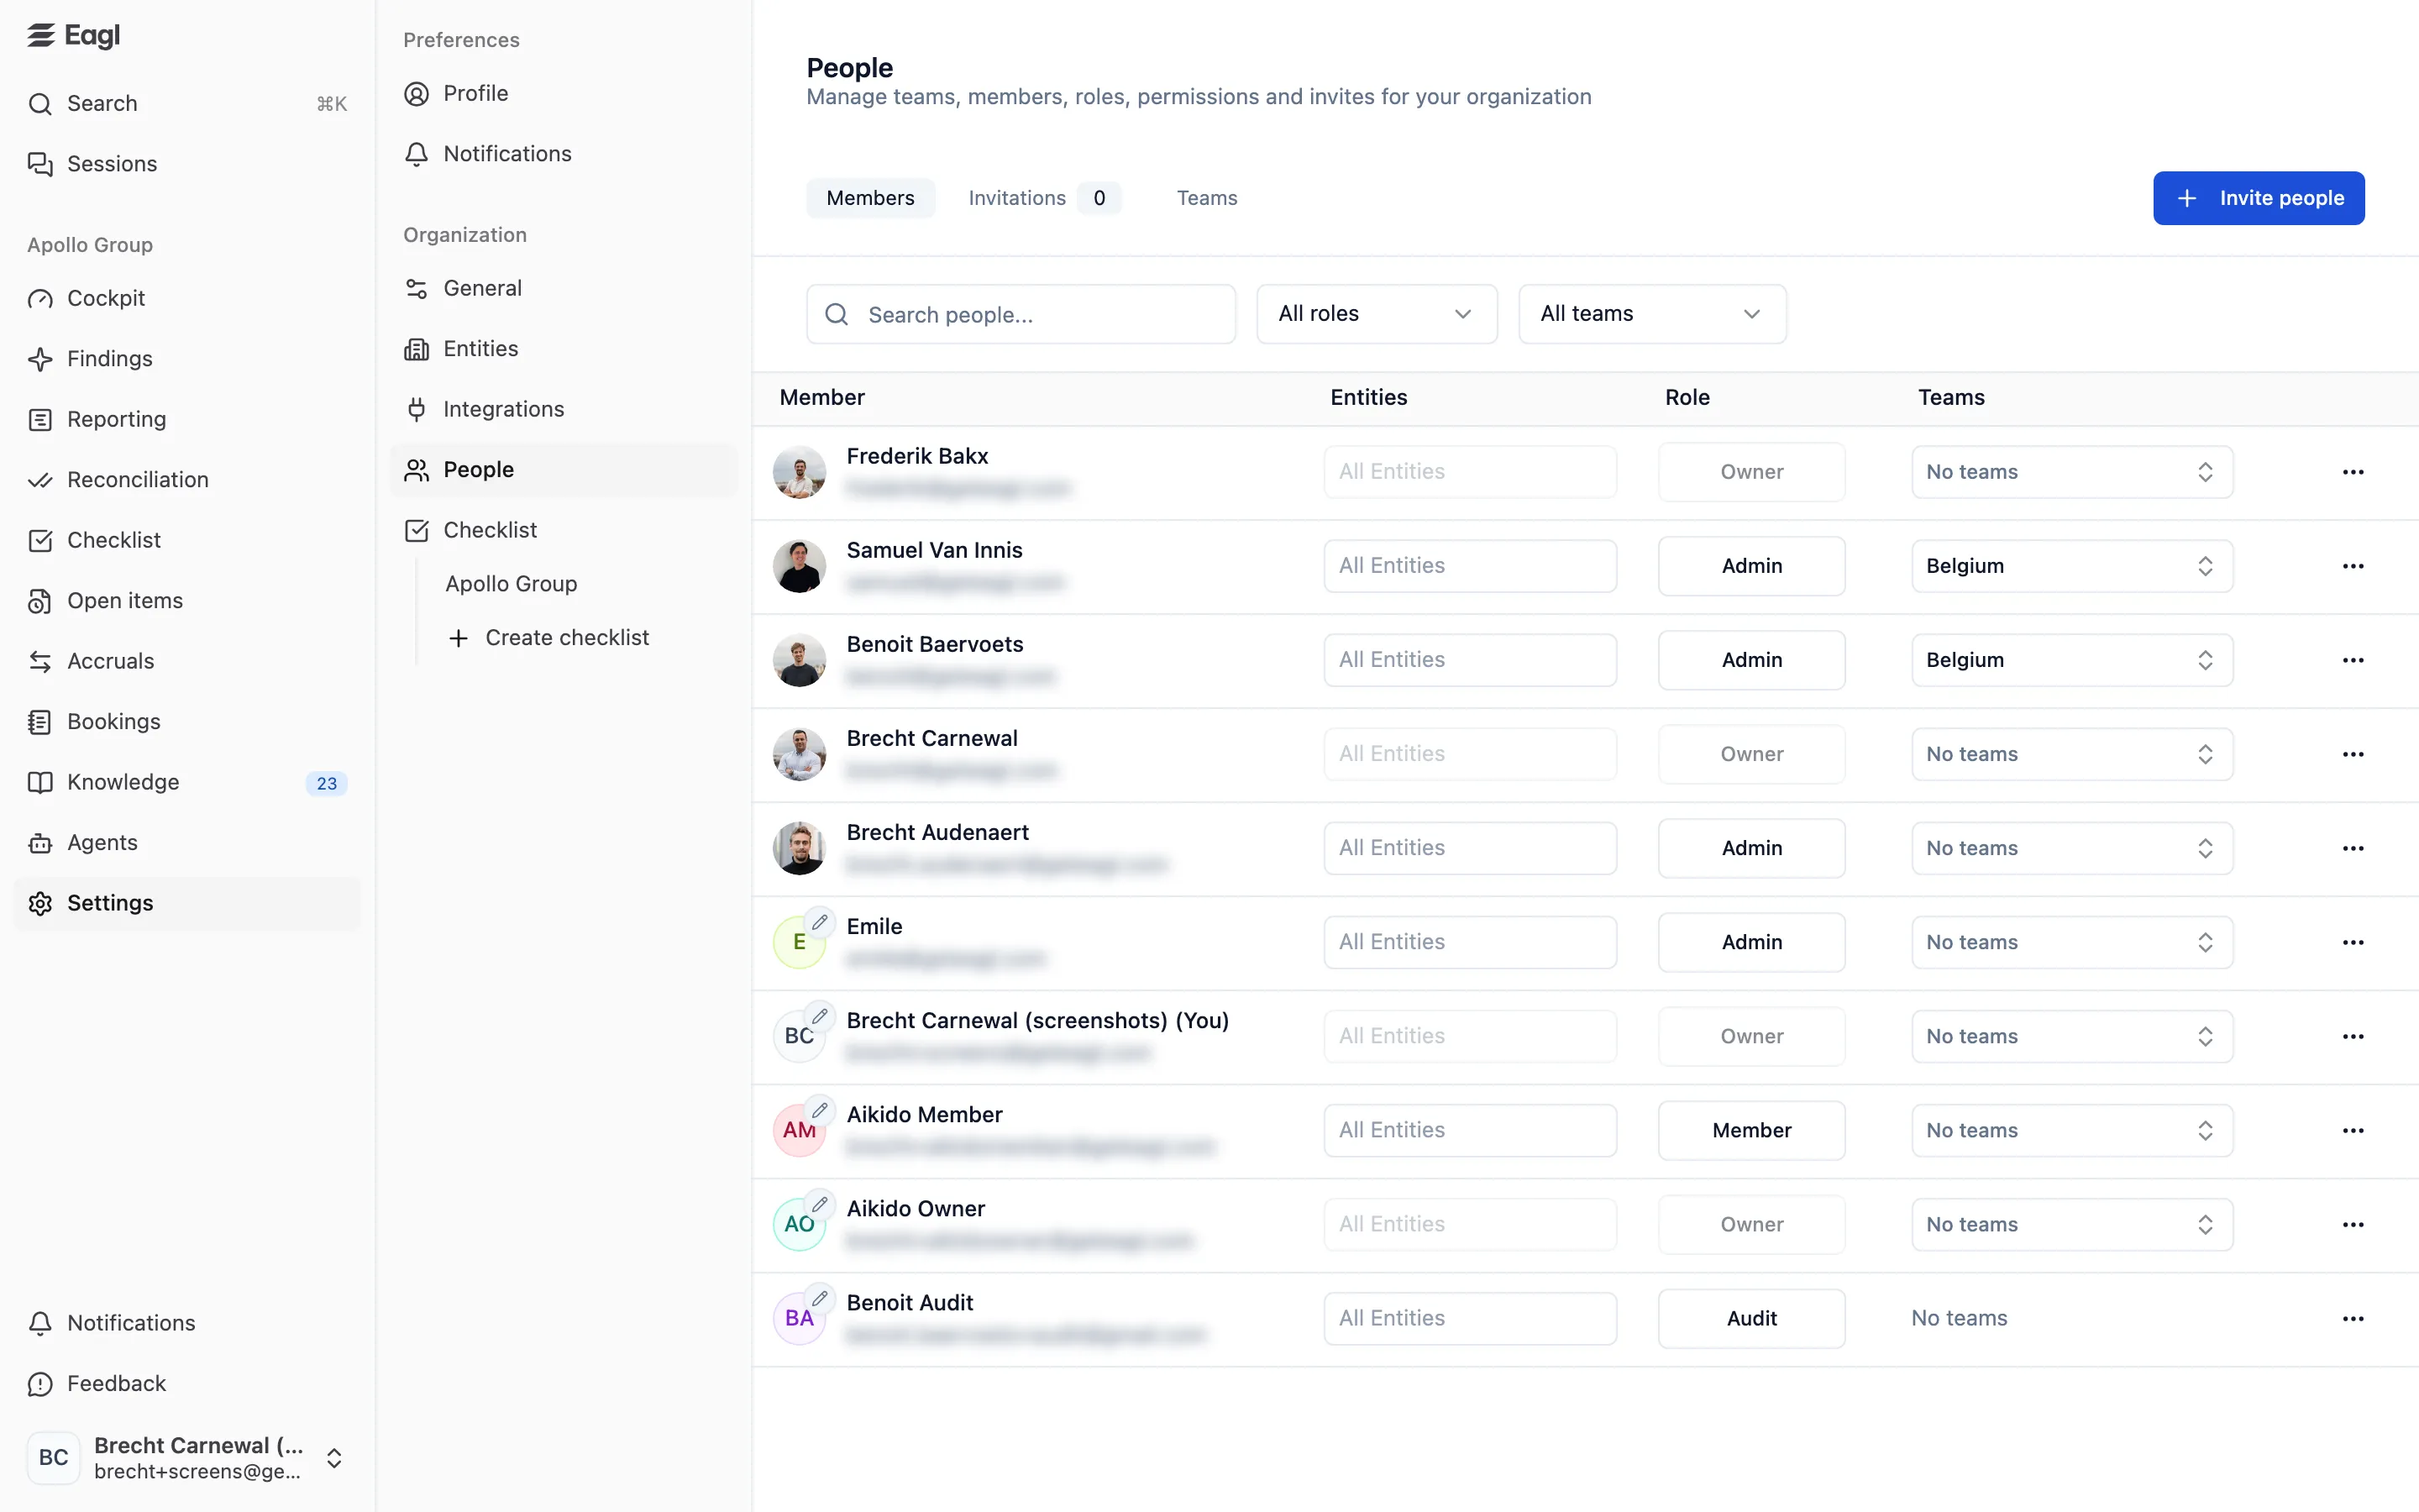Change Benoit Baervoets's Admin role
This screenshot has width=2419, height=1512.
coord(1751,660)
